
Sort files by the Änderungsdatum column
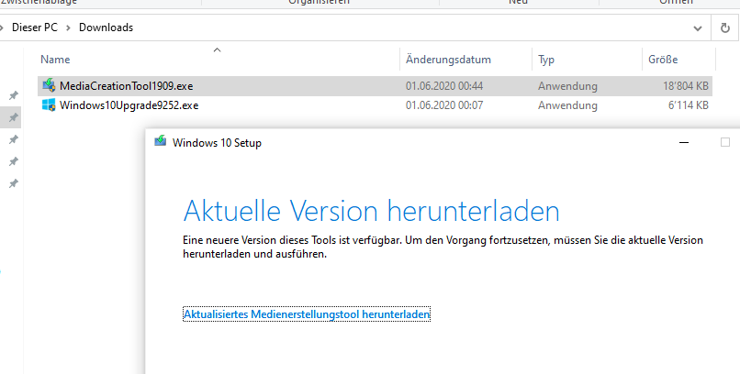[448, 60]
